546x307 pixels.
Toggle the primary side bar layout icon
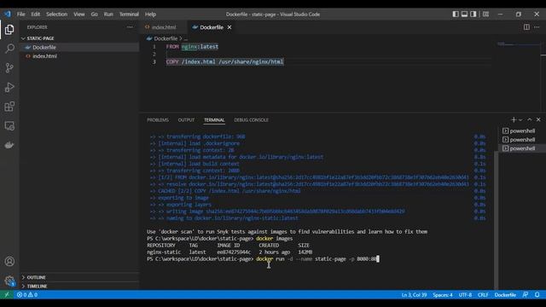click(456, 14)
